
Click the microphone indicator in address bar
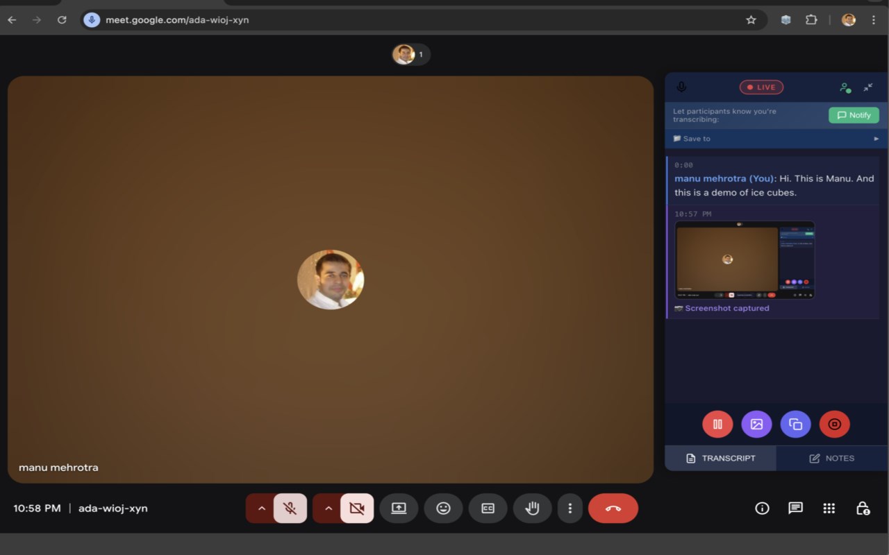92,20
